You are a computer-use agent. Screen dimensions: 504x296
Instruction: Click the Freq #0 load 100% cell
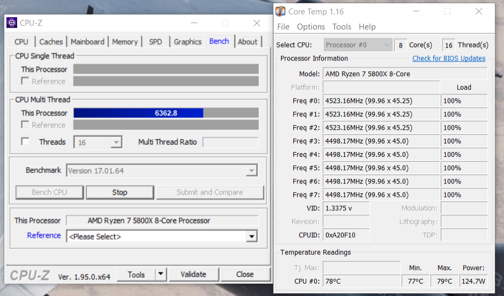464,101
